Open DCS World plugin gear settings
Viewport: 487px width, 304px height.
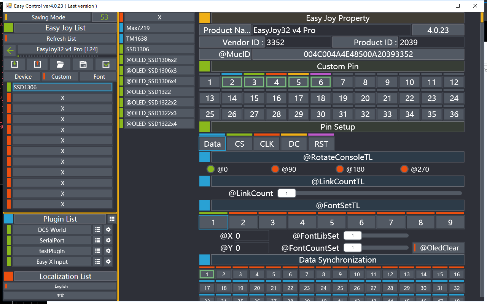(x=108, y=230)
